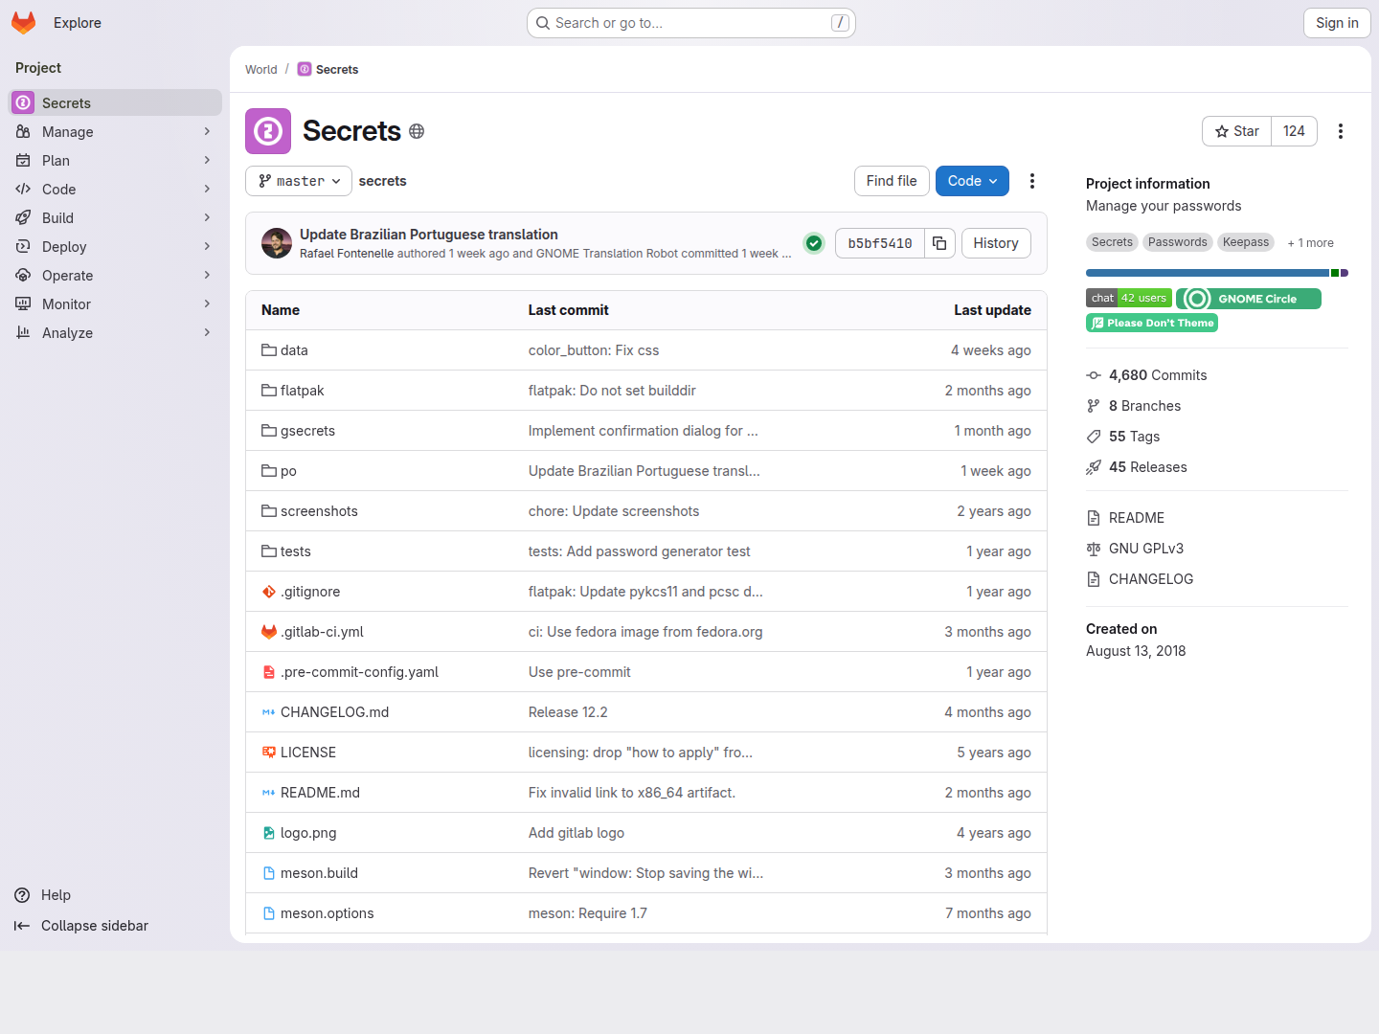Expand the Plan sidebar section
Viewport: 1379px width, 1034px height.
(x=115, y=161)
